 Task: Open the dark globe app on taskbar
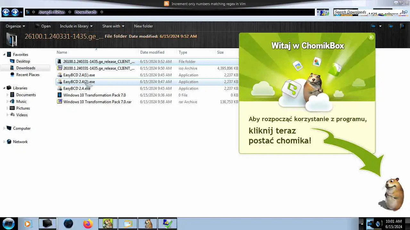point(68,224)
